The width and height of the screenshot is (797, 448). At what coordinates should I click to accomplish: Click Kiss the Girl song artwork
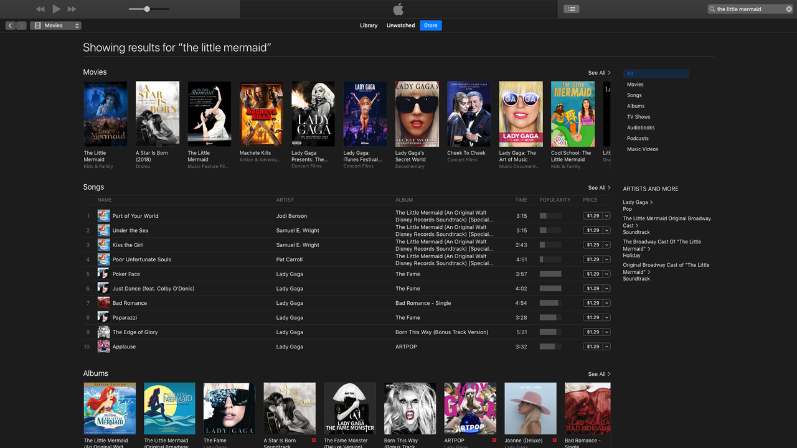pyautogui.click(x=104, y=245)
